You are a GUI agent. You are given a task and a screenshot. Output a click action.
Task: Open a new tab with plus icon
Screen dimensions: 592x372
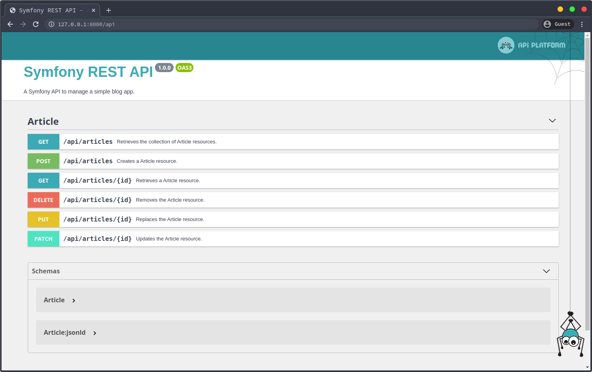pos(109,10)
